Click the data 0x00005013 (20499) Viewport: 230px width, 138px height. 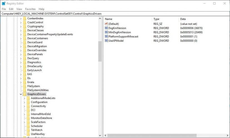pyautogui.click(x=191, y=32)
